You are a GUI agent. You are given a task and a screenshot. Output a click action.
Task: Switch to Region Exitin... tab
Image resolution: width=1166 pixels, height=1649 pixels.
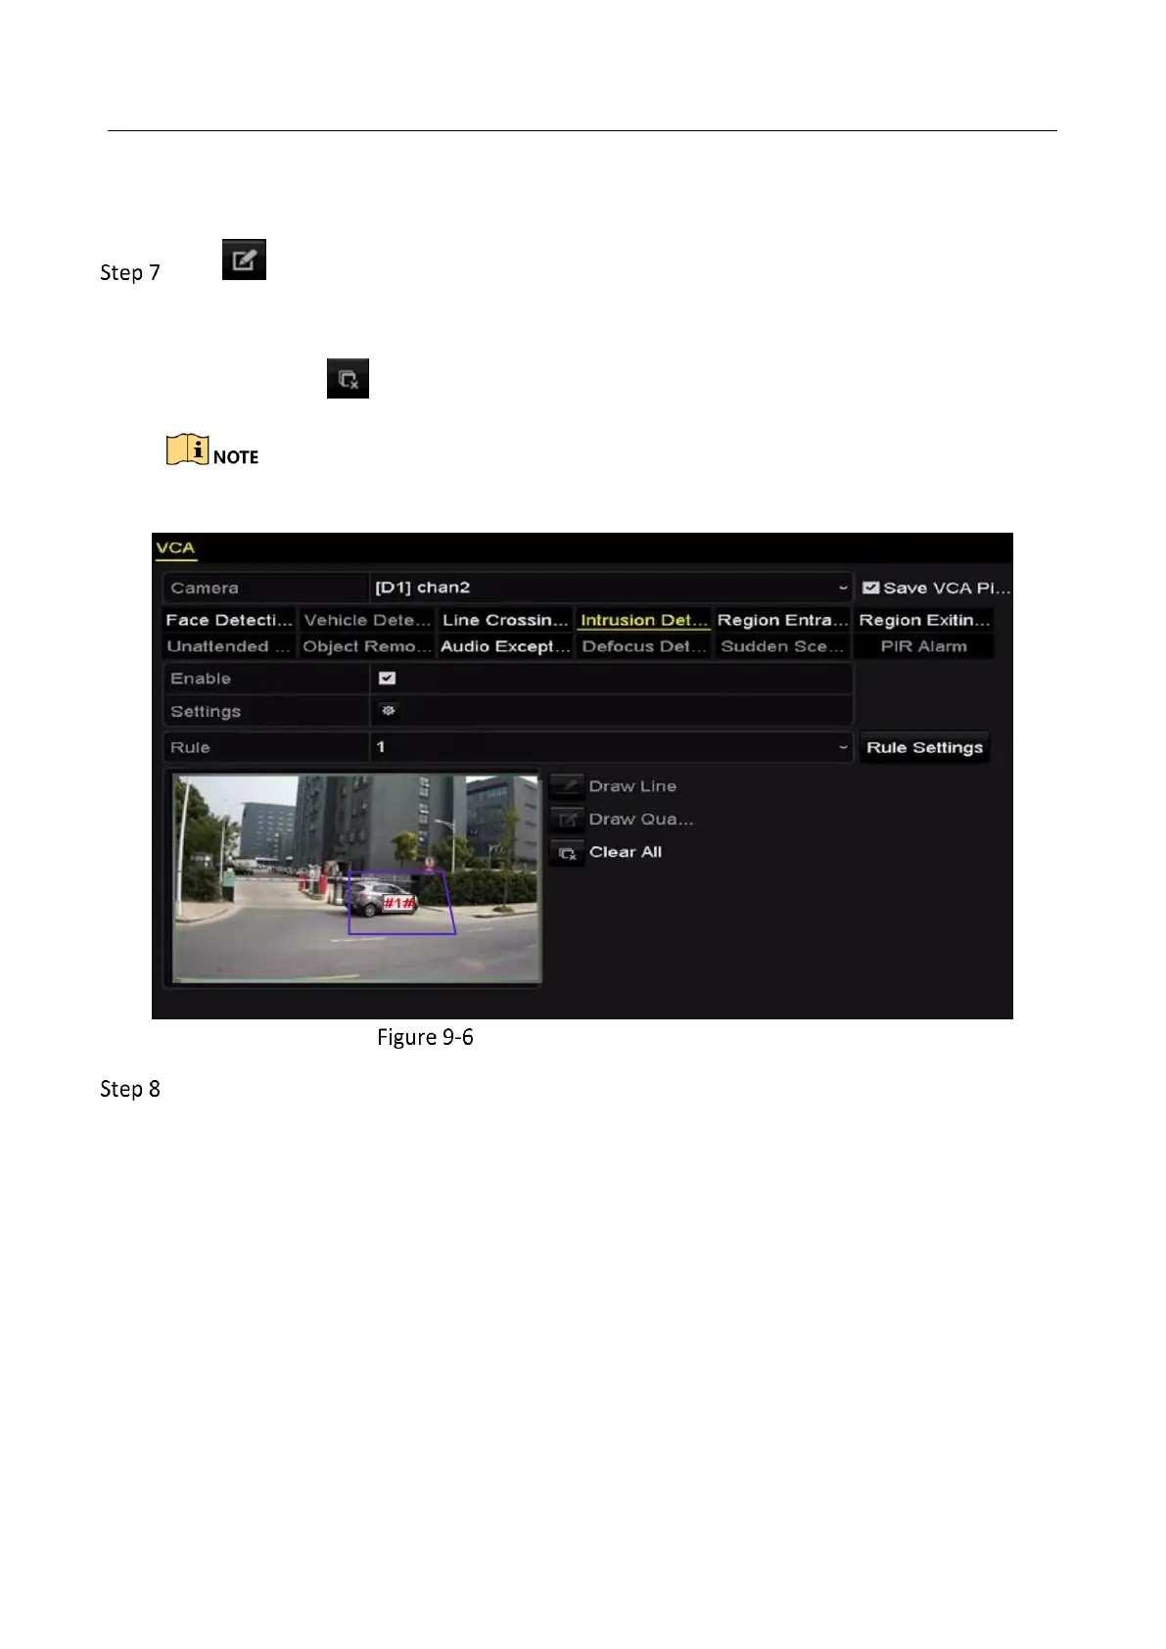click(x=924, y=620)
